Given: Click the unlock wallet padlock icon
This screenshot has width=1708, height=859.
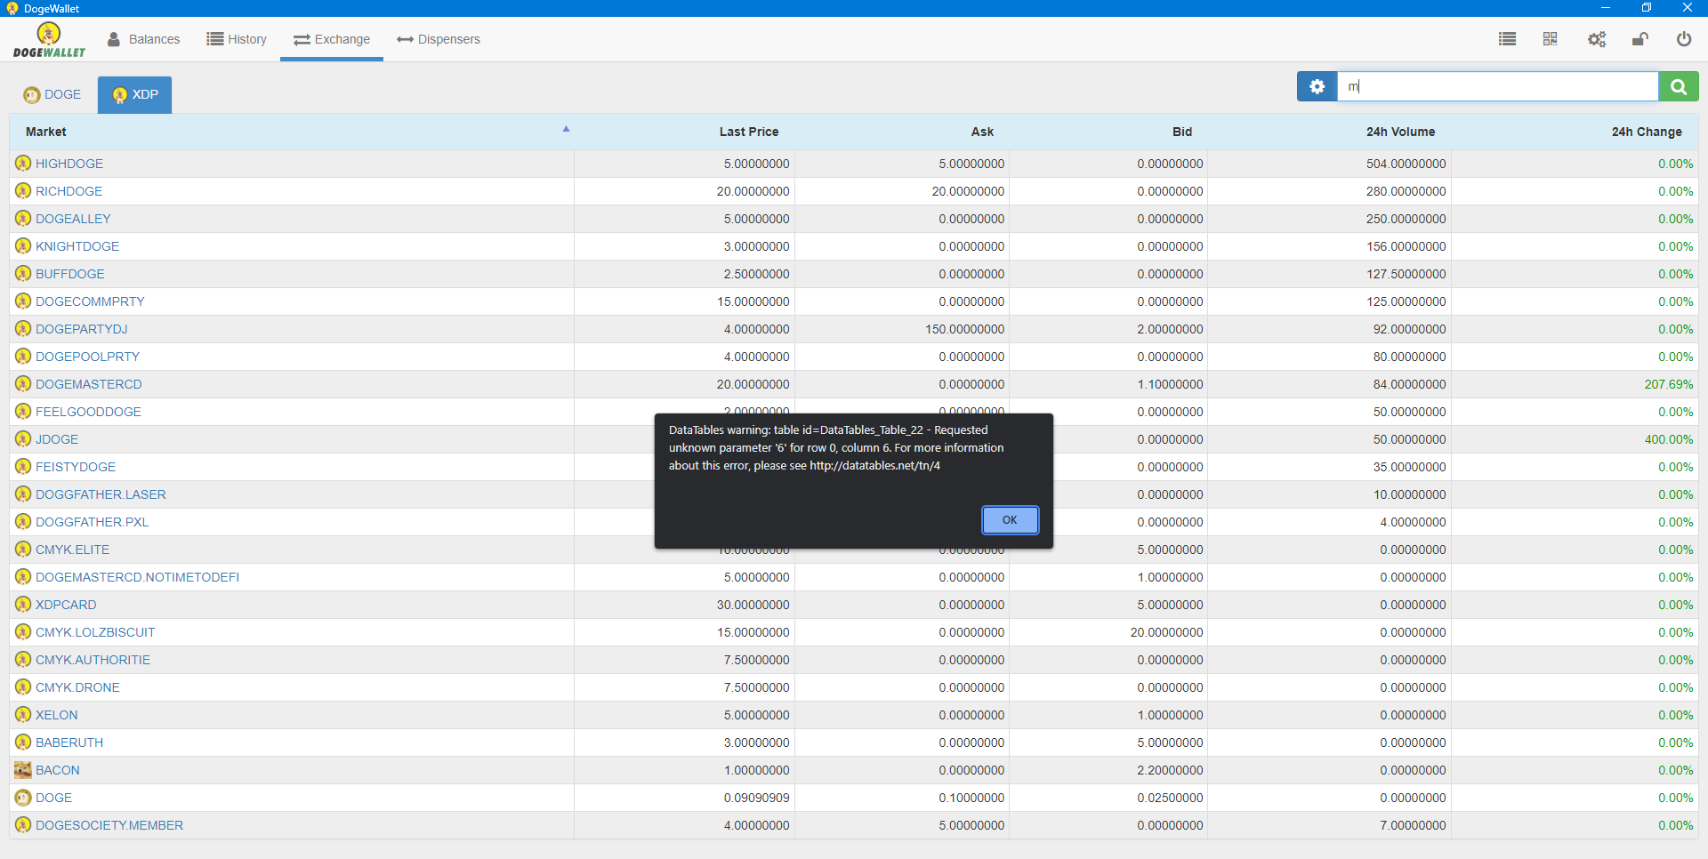Looking at the screenshot, I should click(1640, 39).
